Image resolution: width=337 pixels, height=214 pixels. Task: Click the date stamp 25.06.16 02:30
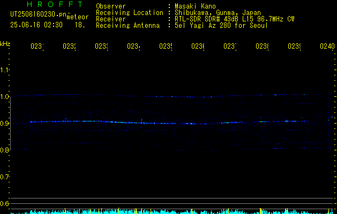point(36,25)
